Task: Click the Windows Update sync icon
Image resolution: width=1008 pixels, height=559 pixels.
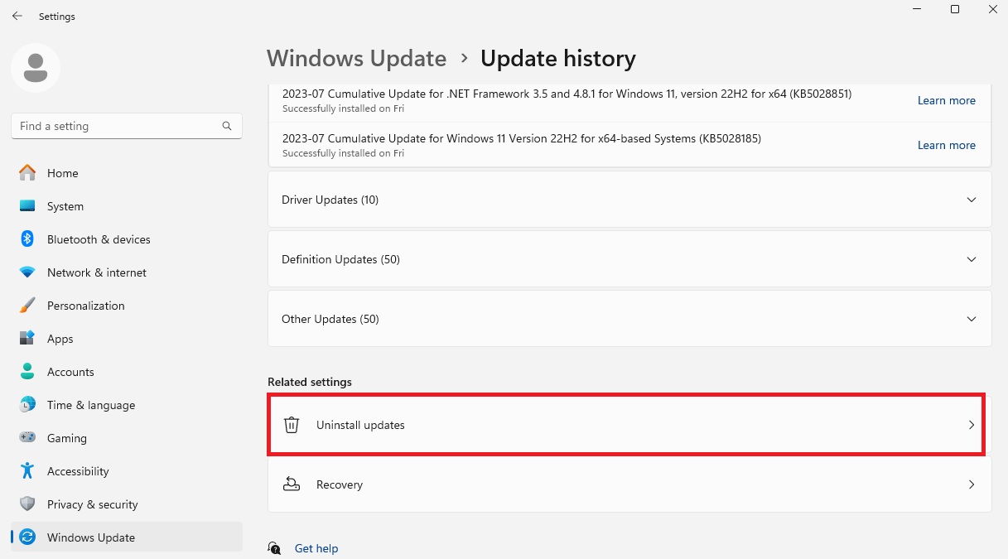Action: click(27, 537)
